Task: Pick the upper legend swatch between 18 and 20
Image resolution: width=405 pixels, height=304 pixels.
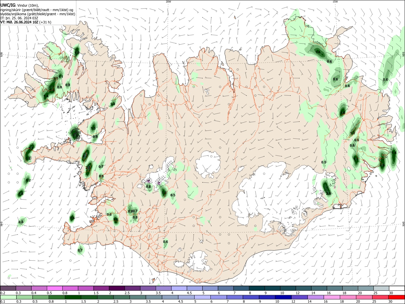Action: coord(350,288)
